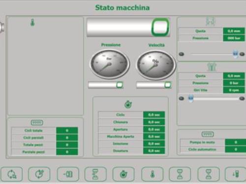Click the Ciclo automatico value field
246x184 pixels.
click(236, 149)
